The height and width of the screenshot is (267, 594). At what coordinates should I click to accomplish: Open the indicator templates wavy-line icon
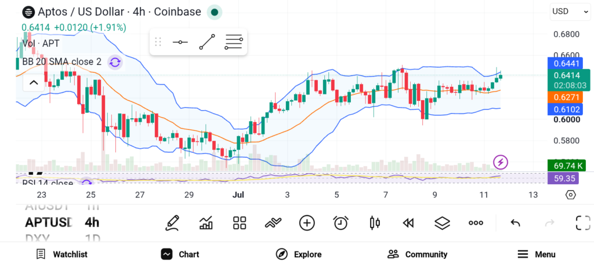click(273, 223)
